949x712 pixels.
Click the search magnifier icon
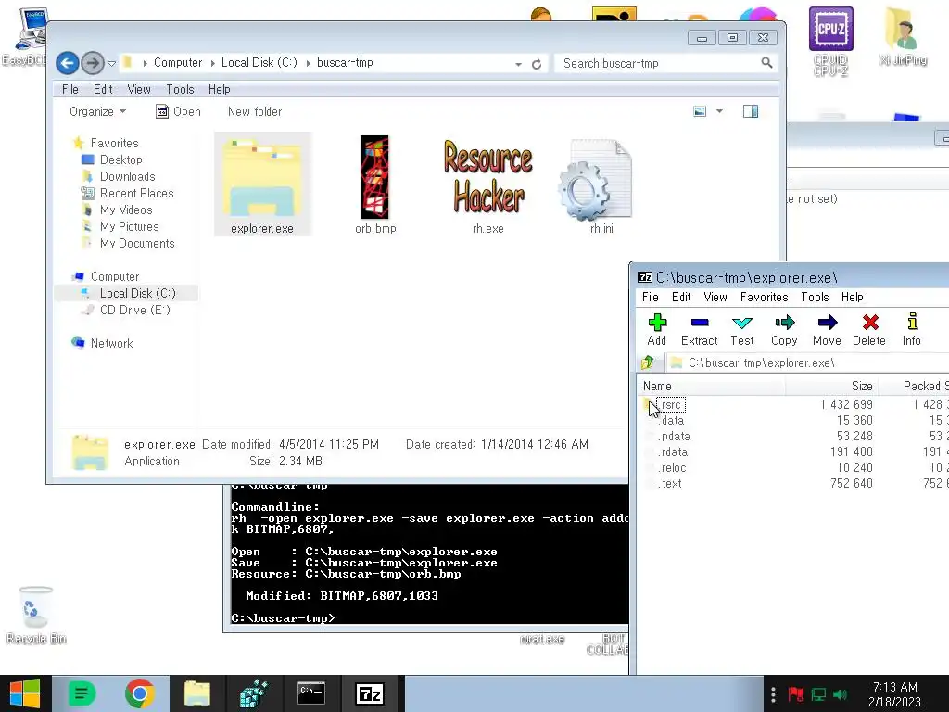(766, 63)
